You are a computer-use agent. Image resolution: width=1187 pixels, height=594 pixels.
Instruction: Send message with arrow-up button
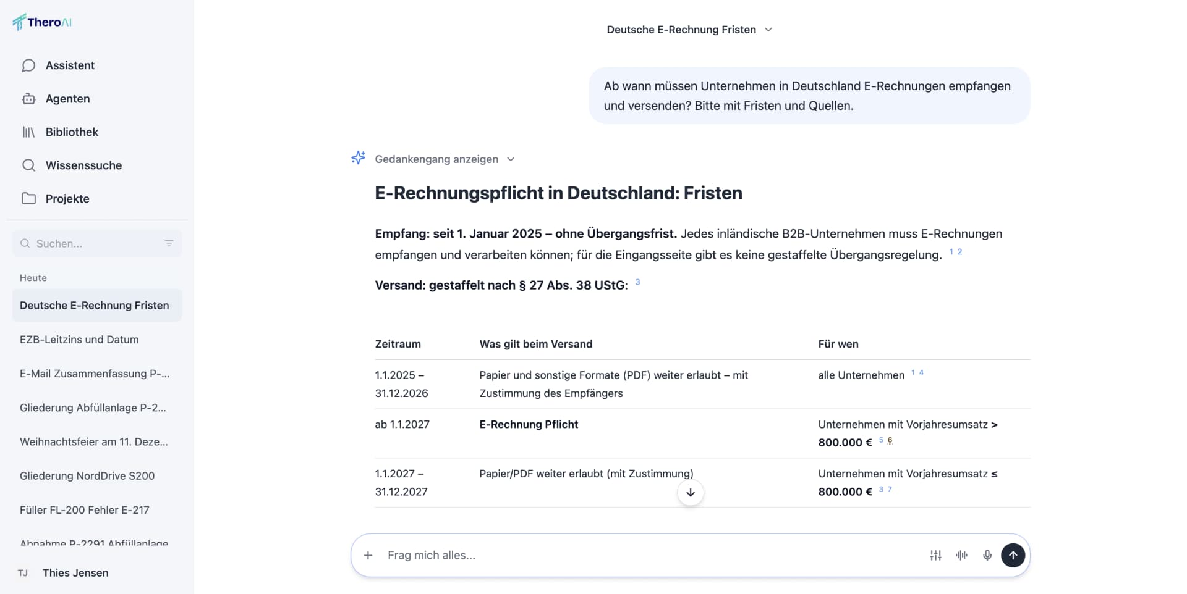(x=1013, y=556)
